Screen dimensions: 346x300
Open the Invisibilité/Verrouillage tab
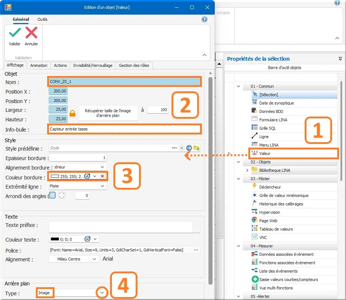click(x=93, y=65)
